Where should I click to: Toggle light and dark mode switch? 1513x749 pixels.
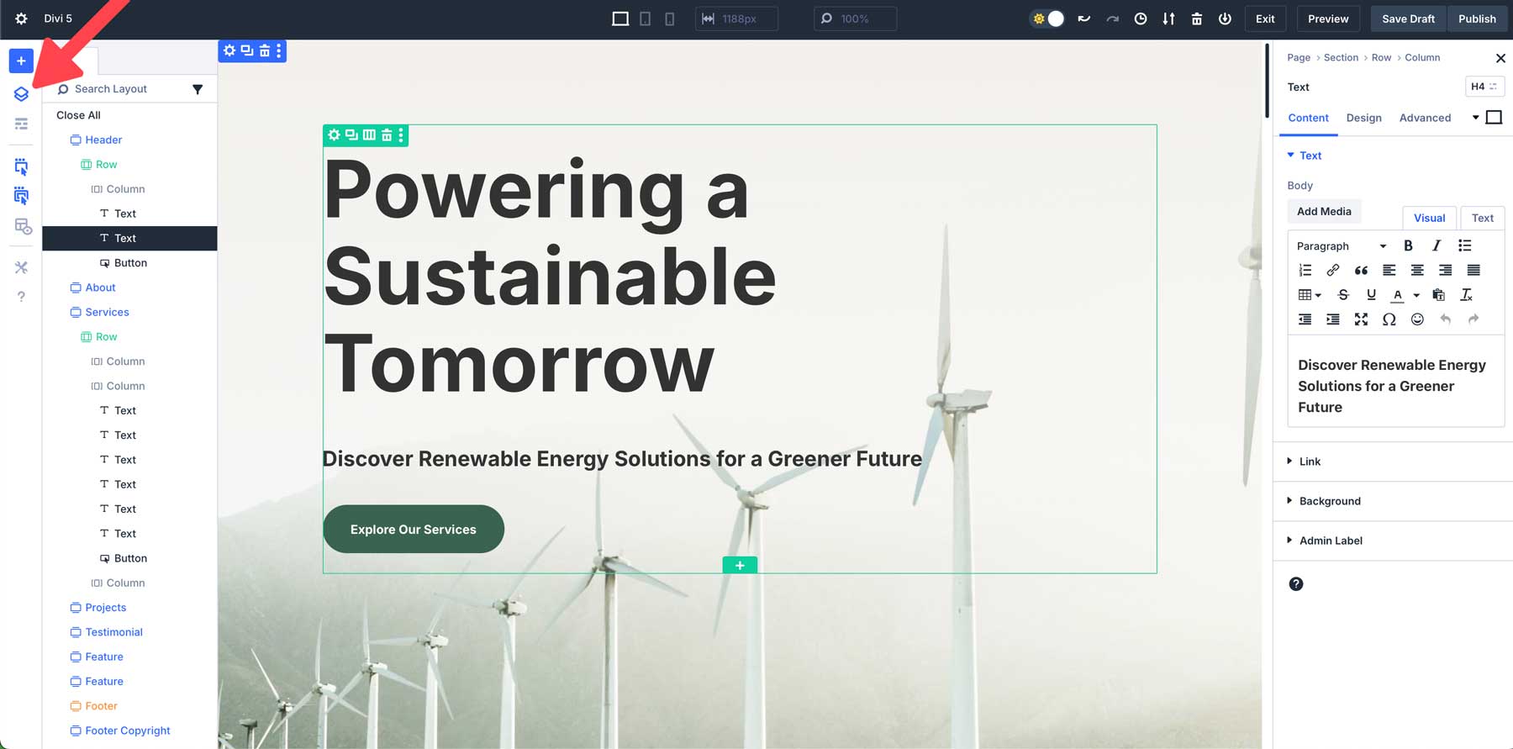pyautogui.click(x=1047, y=18)
